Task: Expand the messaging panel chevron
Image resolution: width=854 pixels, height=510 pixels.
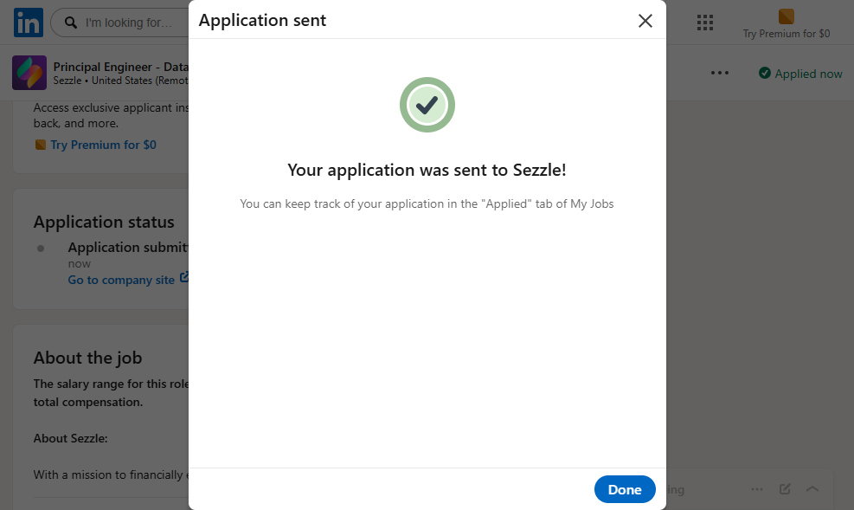Action: [x=812, y=489]
